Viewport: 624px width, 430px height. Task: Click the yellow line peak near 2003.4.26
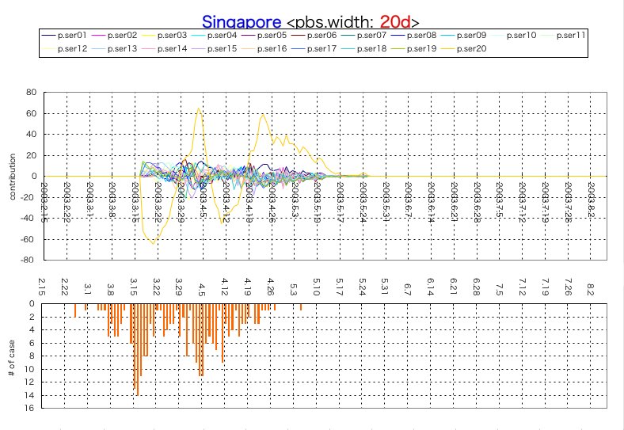click(263, 115)
